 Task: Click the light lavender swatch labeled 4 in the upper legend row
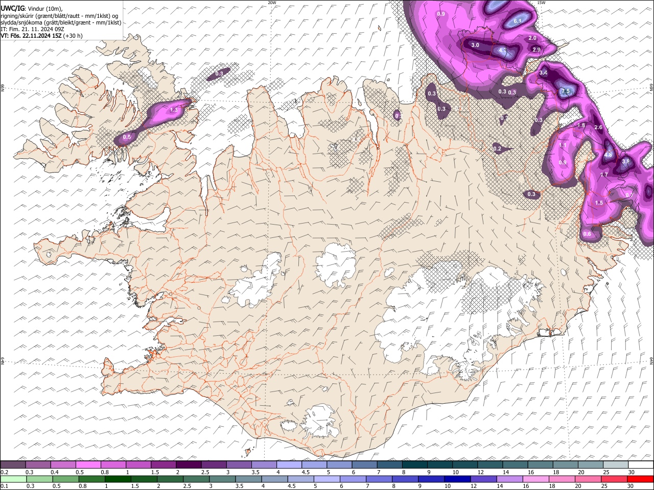[289, 465]
